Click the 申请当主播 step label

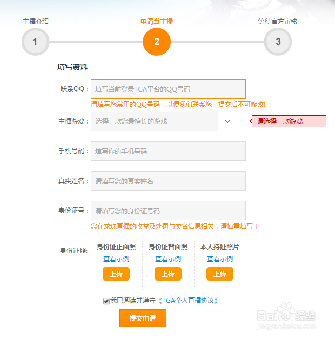pyautogui.click(x=157, y=22)
